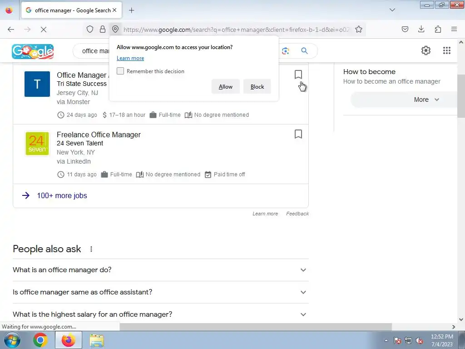Viewport: 465px width, 349px height.
Task: Click the location permission pin icon
Action: tap(115, 30)
